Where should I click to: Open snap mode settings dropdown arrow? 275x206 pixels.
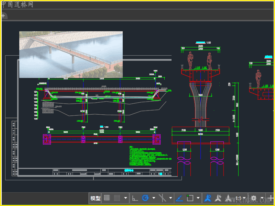(126, 198)
